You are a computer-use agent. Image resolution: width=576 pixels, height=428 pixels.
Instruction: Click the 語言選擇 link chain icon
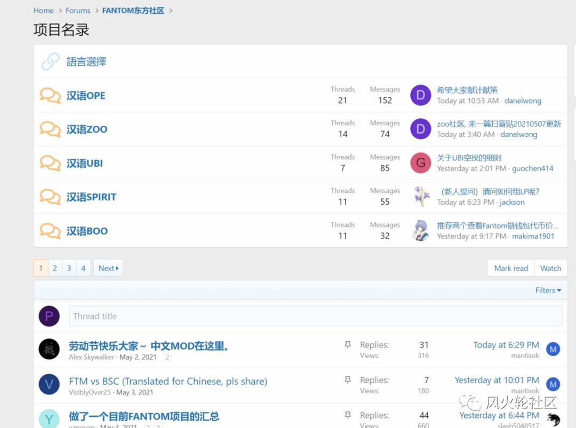coord(49,61)
